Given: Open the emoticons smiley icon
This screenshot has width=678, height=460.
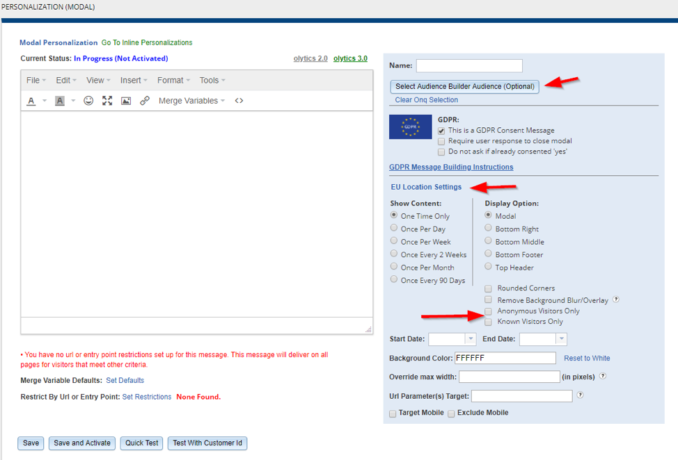Looking at the screenshot, I should tap(88, 101).
